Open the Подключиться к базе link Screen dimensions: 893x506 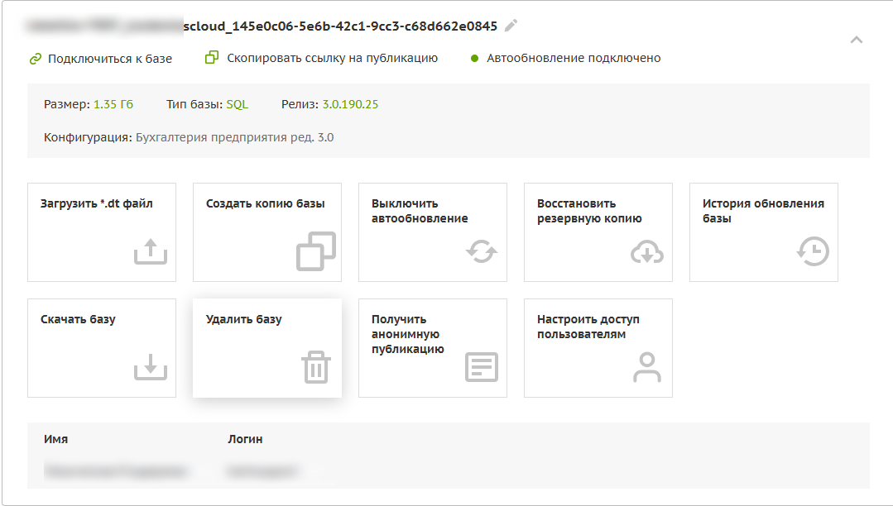(x=109, y=59)
